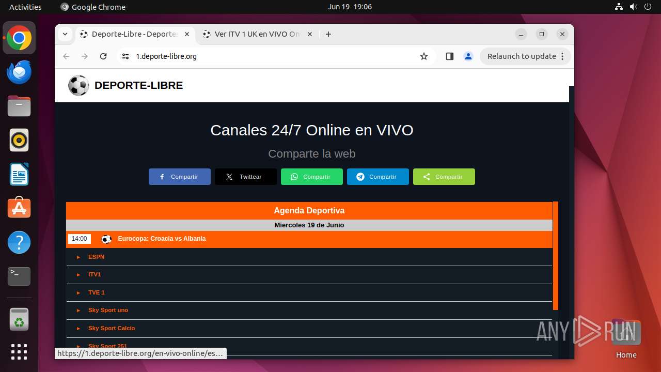Open the TVE 1 channel link

(x=97, y=292)
